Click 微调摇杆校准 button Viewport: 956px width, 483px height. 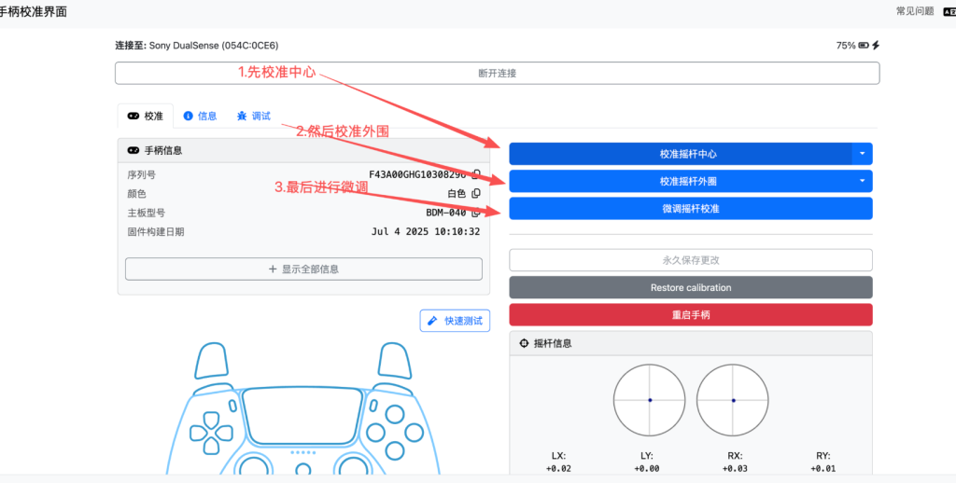(691, 208)
